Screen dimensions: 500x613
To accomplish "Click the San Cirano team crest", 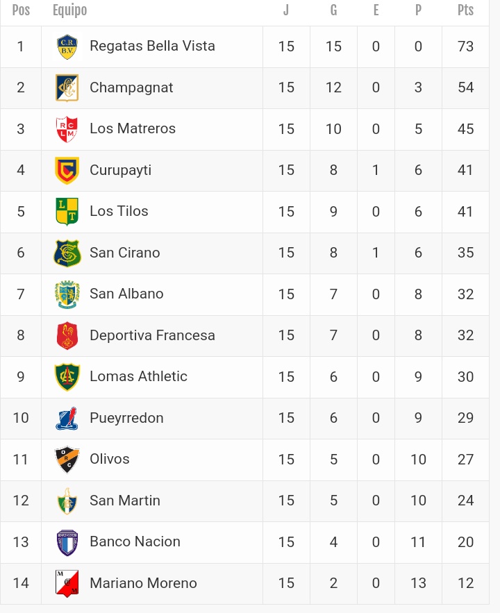I will pyautogui.click(x=67, y=253).
